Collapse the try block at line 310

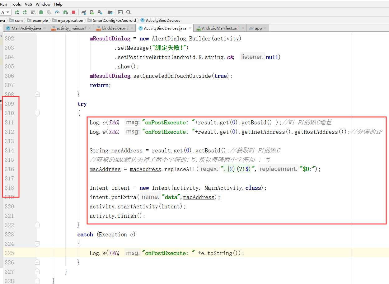click(x=37, y=113)
